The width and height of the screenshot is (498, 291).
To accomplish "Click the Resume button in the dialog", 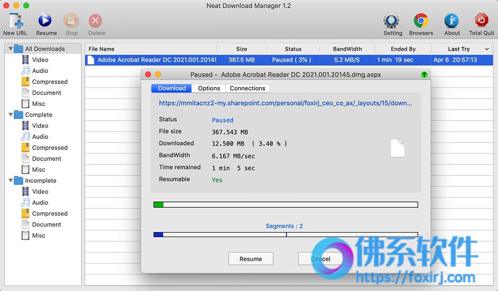I will point(250,259).
